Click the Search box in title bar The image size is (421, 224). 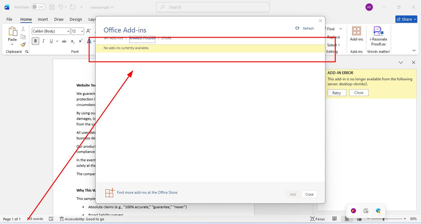click(x=213, y=7)
